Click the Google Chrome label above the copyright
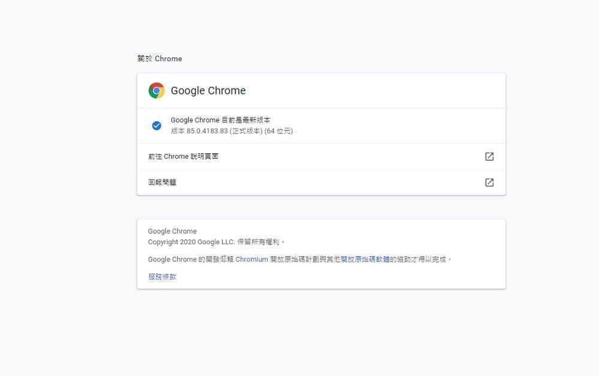This screenshot has height=376, width=599. tap(173, 231)
